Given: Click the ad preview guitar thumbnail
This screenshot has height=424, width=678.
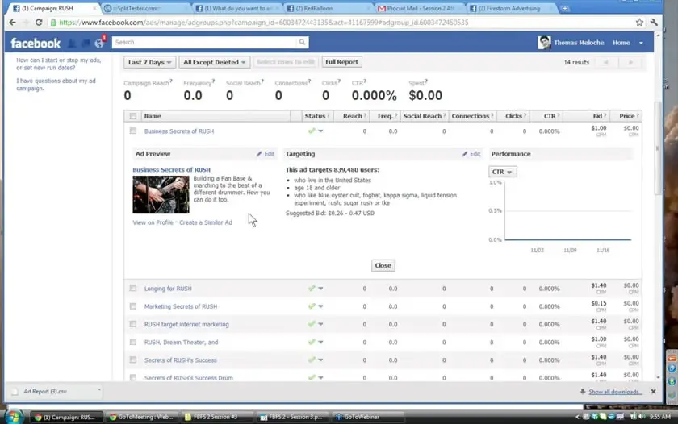Looking at the screenshot, I should [161, 194].
